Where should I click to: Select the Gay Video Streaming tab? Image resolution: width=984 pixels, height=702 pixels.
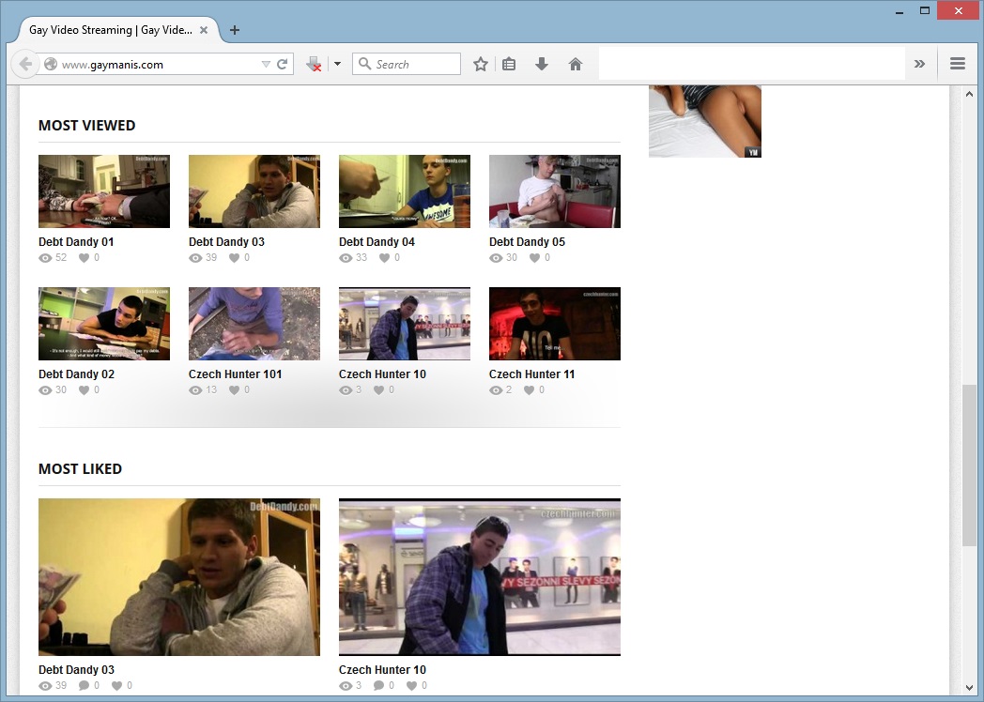pyautogui.click(x=110, y=30)
